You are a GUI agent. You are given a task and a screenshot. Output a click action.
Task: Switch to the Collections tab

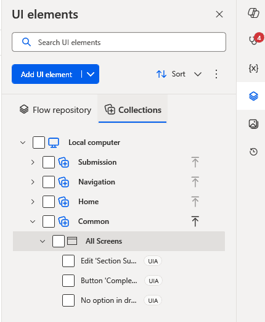pos(132,109)
